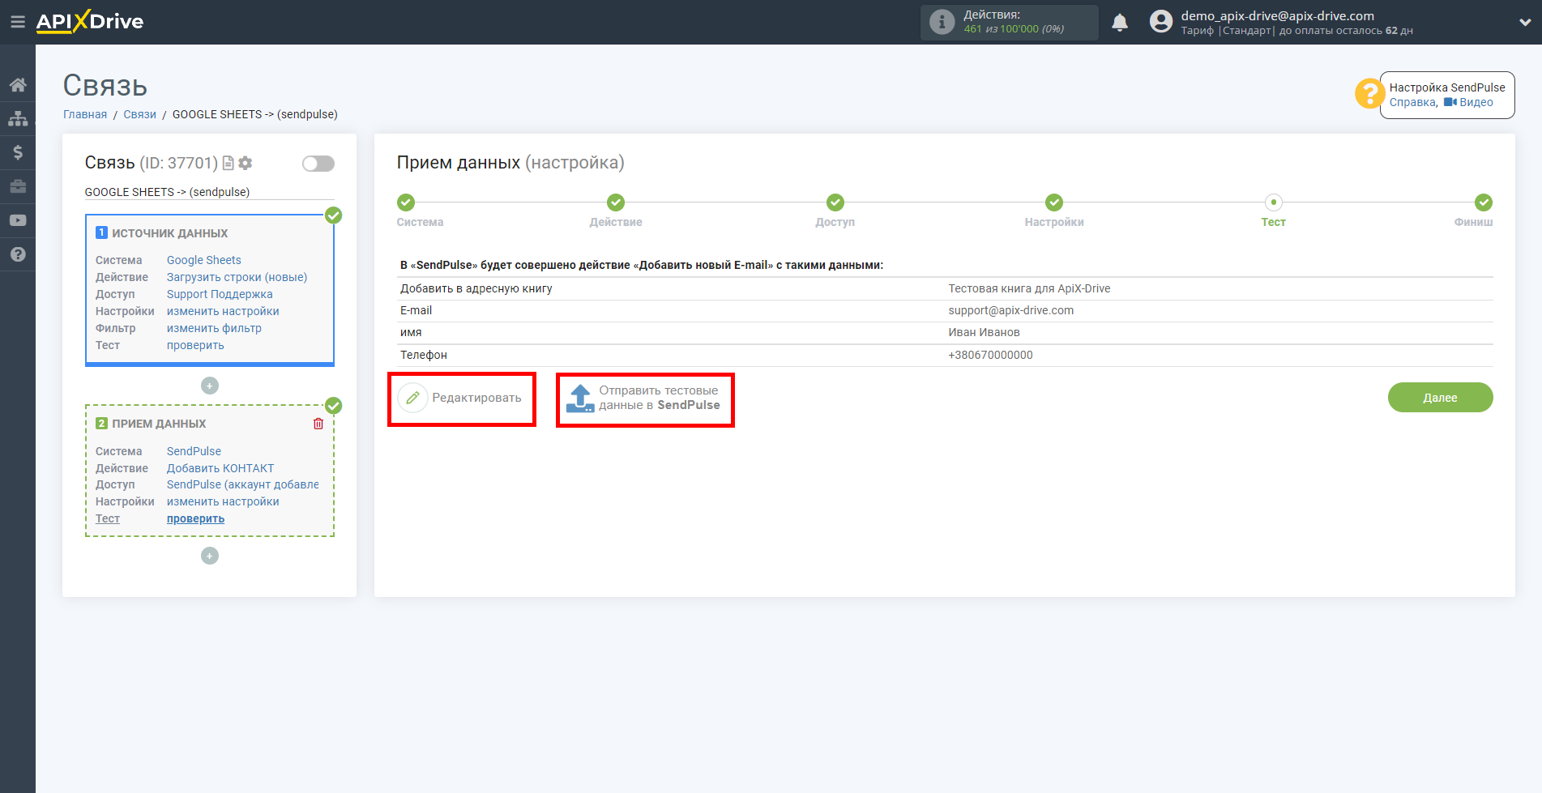This screenshot has height=793, width=1542.
Task: Open the help question sidebar icon
Action: [x=18, y=254]
